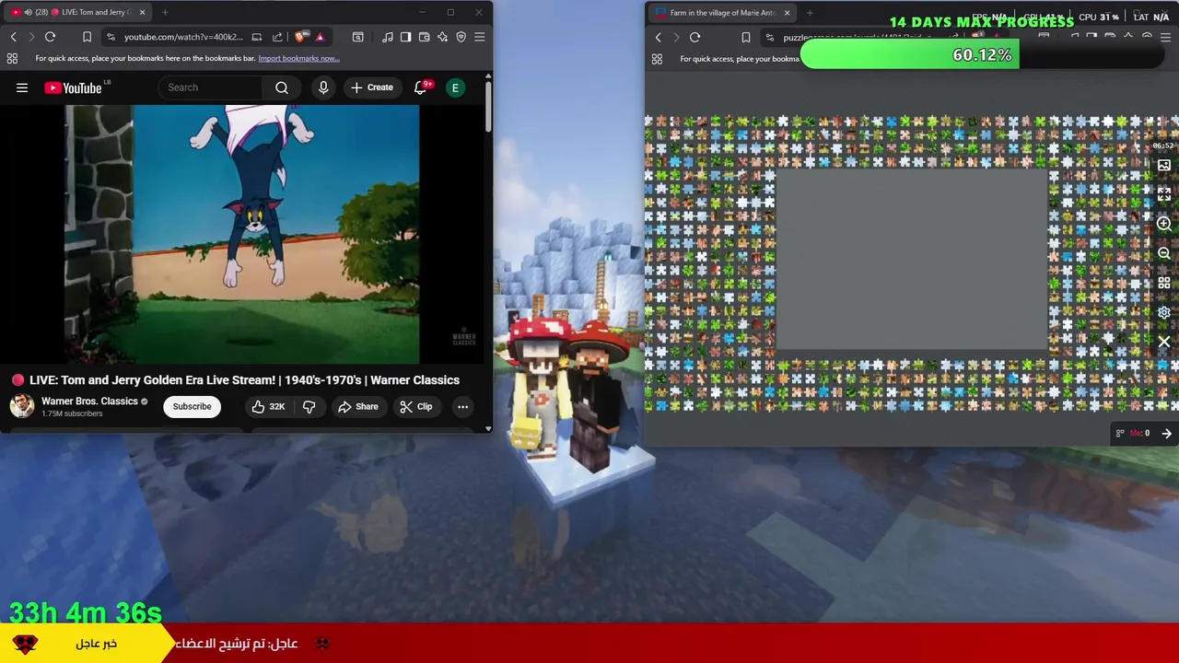
Task: Open Warner Bros. Classics channel avatar
Action: click(21, 406)
